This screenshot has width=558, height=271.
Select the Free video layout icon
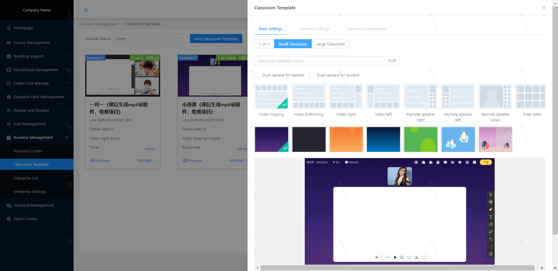(x=531, y=97)
